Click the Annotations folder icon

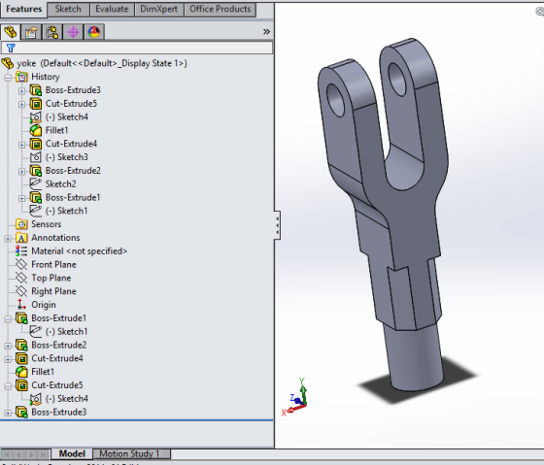[x=21, y=238]
